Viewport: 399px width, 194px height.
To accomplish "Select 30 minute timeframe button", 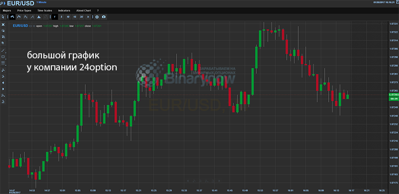I will coord(81,17).
